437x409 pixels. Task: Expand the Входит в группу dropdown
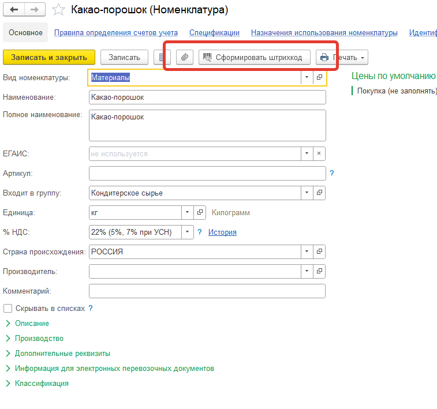point(307,193)
